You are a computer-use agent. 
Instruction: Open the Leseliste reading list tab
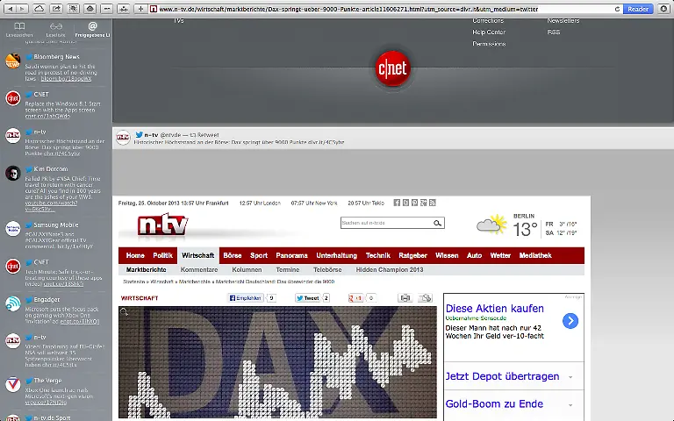click(x=56, y=30)
